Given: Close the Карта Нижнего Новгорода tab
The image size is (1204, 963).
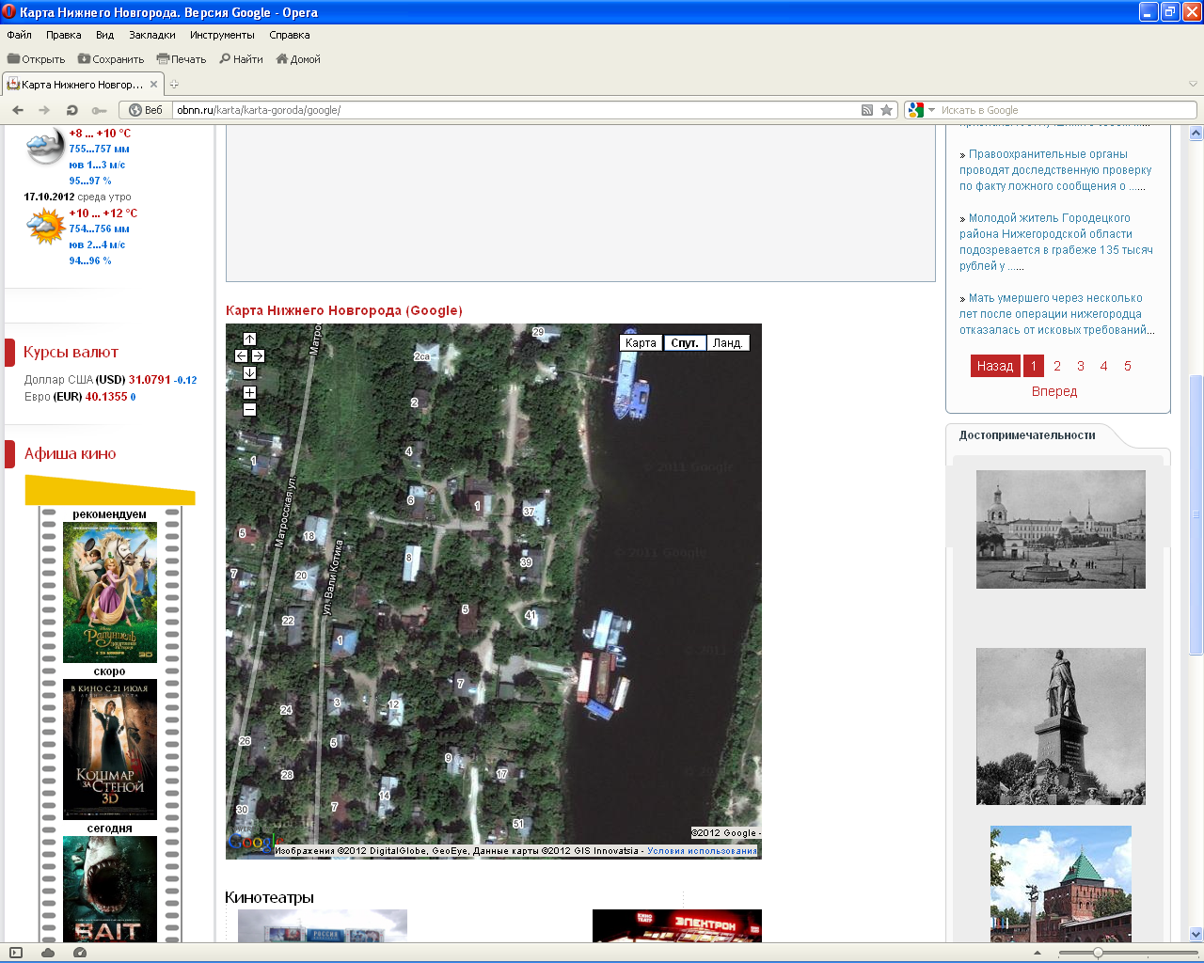Looking at the screenshot, I should pyautogui.click(x=153, y=84).
